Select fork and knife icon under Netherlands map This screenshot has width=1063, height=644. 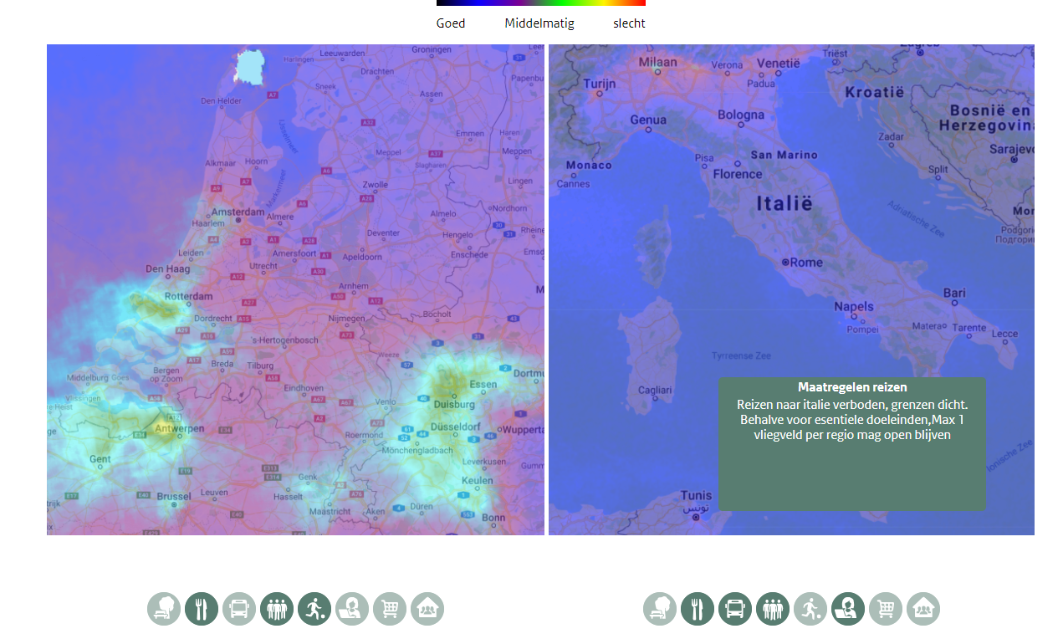click(x=202, y=609)
